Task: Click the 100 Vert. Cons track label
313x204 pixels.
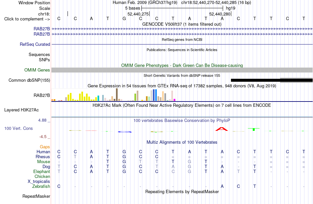Action: coord(18,128)
